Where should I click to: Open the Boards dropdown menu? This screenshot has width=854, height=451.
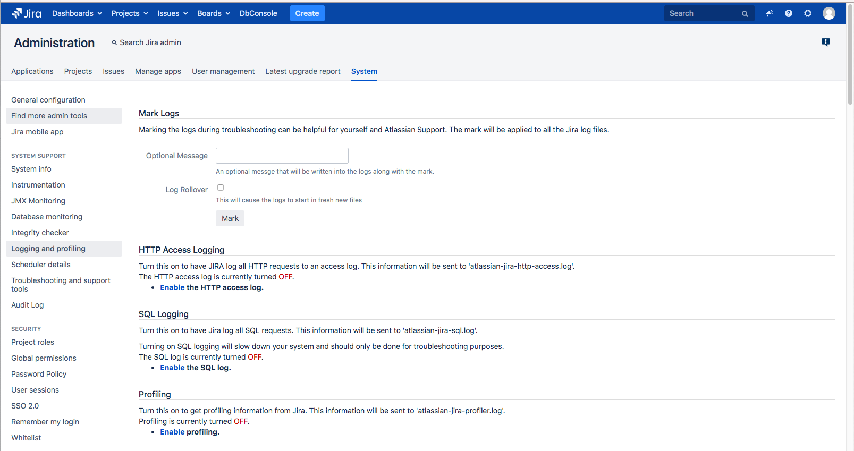[x=213, y=13]
